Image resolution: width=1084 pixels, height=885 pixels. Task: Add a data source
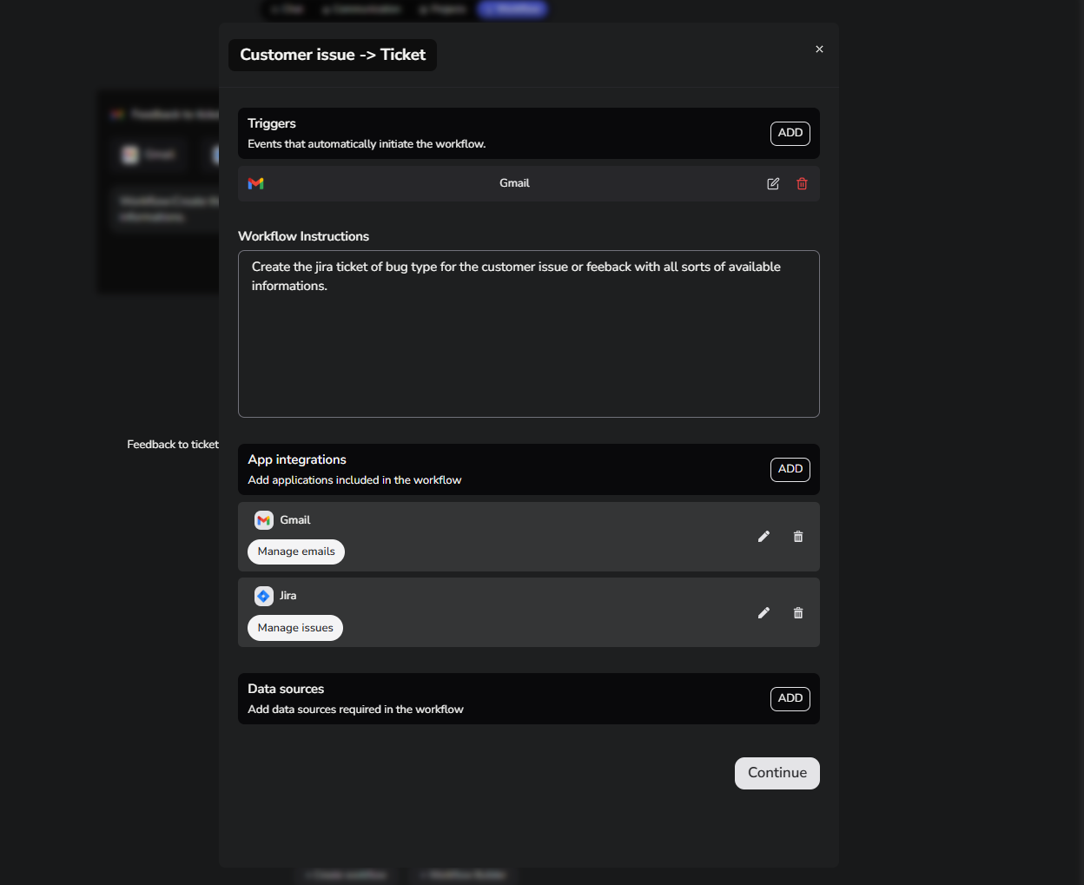coord(790,698)
